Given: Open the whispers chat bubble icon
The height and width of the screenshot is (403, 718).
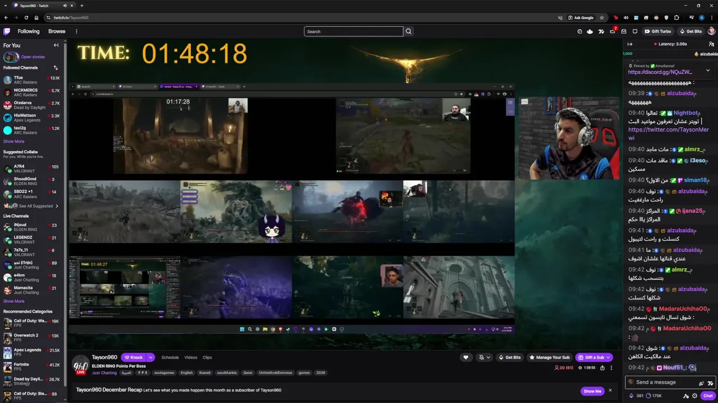Looking at the screenshot, I should coord(635,31).
